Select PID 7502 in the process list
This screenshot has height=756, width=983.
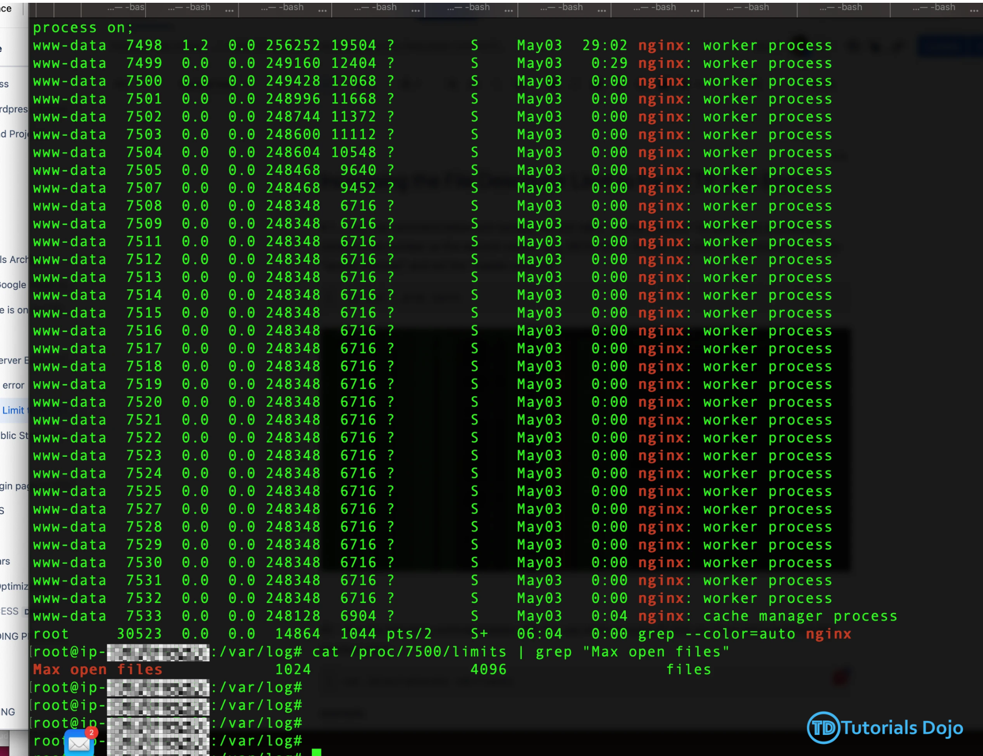[144, 117]
